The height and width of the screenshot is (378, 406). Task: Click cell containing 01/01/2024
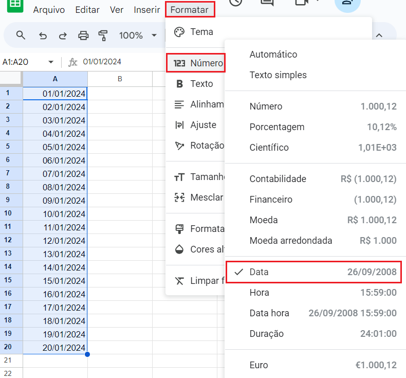55,94
